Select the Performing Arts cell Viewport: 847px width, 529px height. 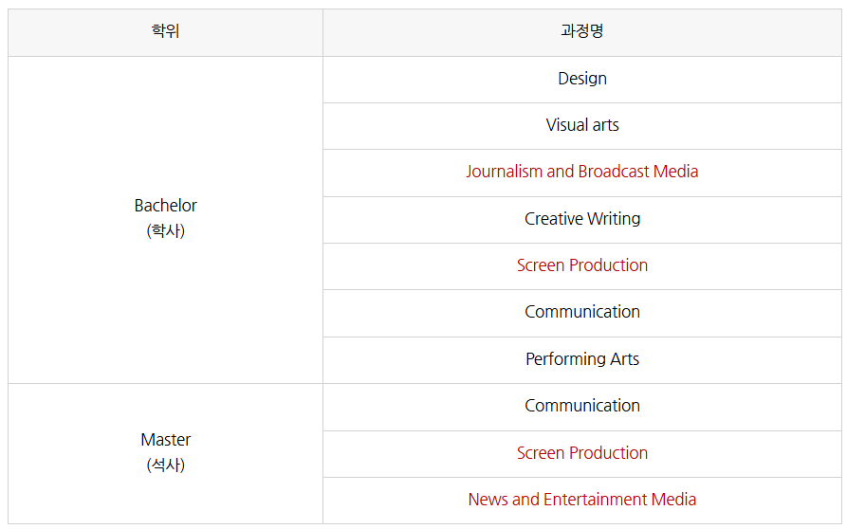click(x=581, y=360)
